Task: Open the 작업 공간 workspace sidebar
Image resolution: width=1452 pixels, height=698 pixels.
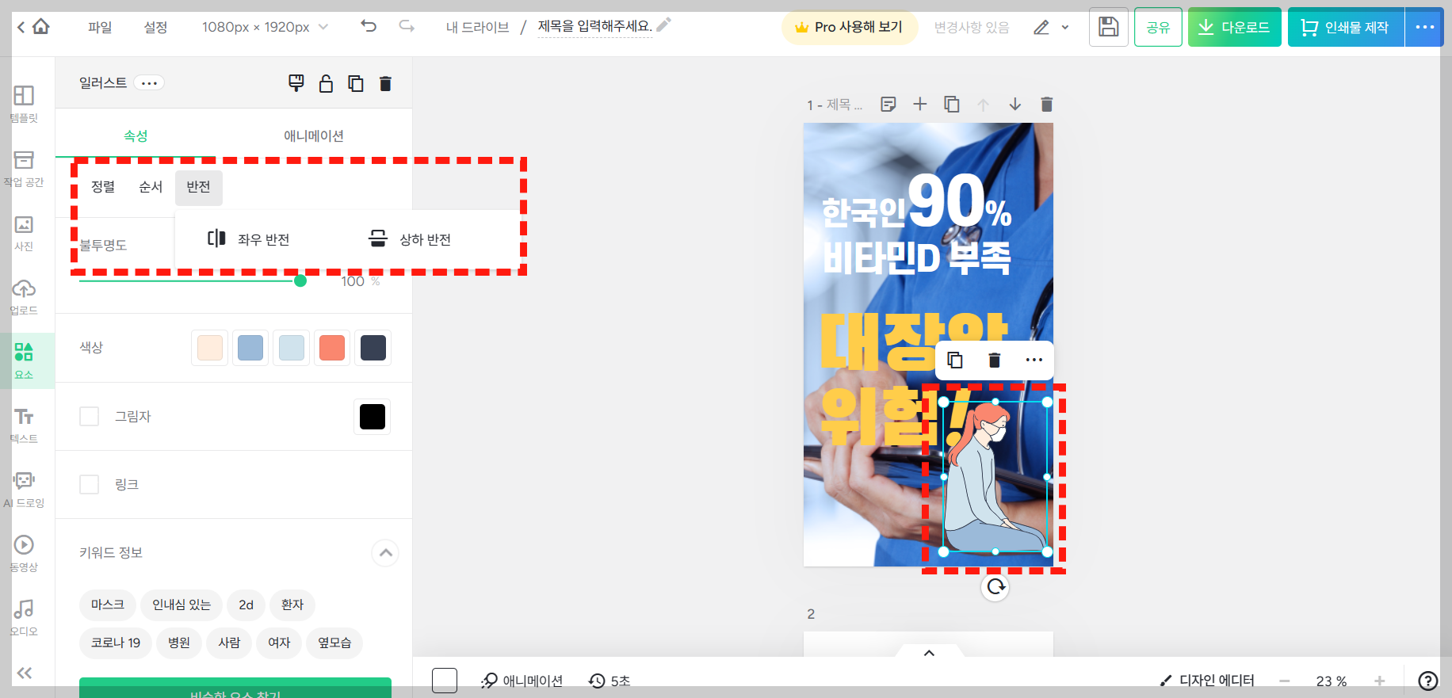Action: [24, 168]
